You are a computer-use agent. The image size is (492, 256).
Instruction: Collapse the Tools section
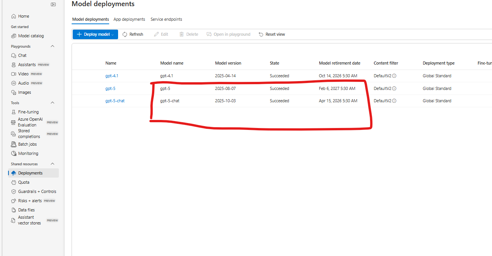click(53, 103)
